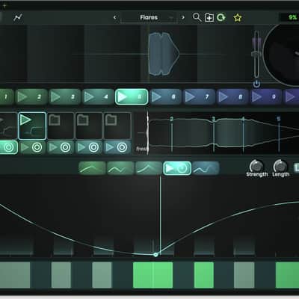Trigger the highlighted scene 5

point(132,96)
